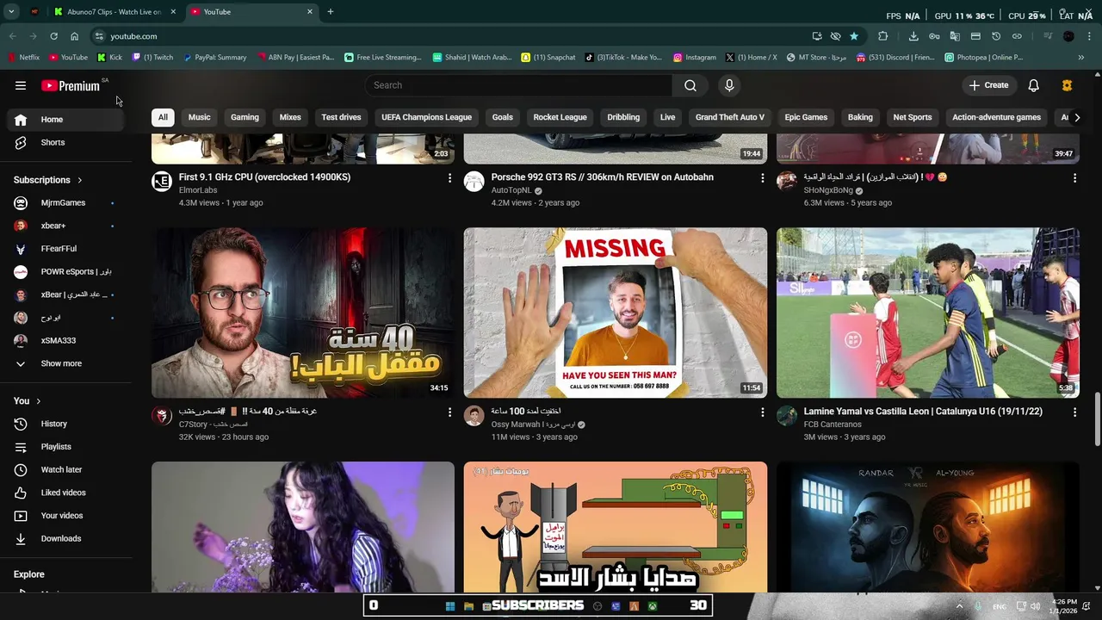The image size is (1102, 620).
Task: Show hidden system tray icons
Action: [959, 606]
